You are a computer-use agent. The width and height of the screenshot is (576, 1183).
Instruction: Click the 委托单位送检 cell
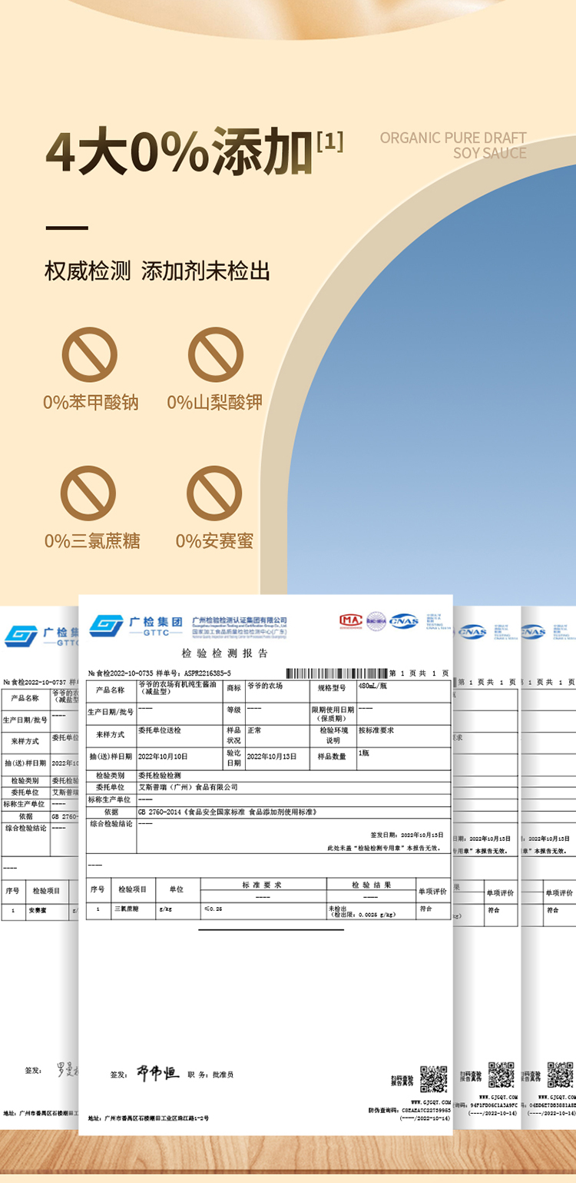coord(180,736)
